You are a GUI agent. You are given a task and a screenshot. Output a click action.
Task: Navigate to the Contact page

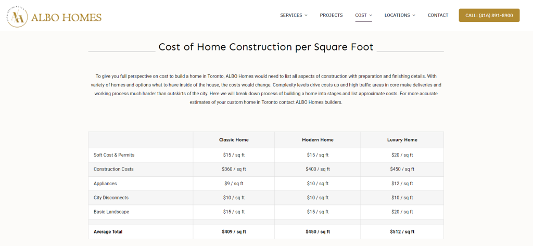(x=438, y=15)
